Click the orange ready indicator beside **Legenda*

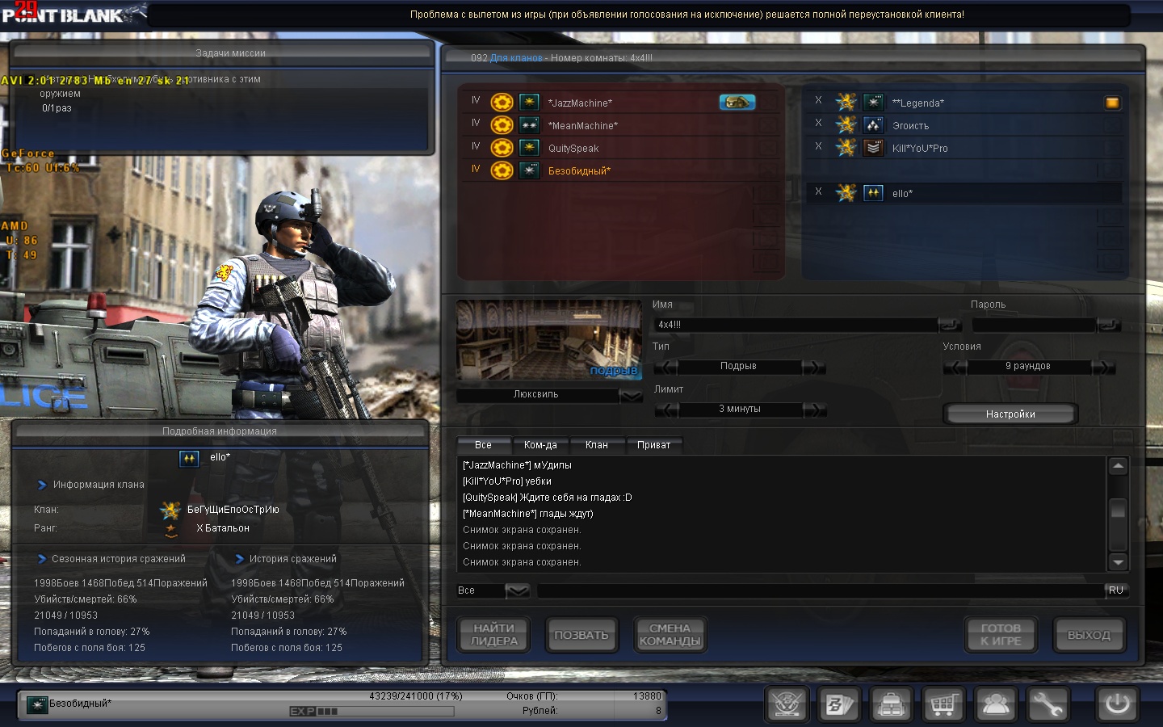point(1112,103)
